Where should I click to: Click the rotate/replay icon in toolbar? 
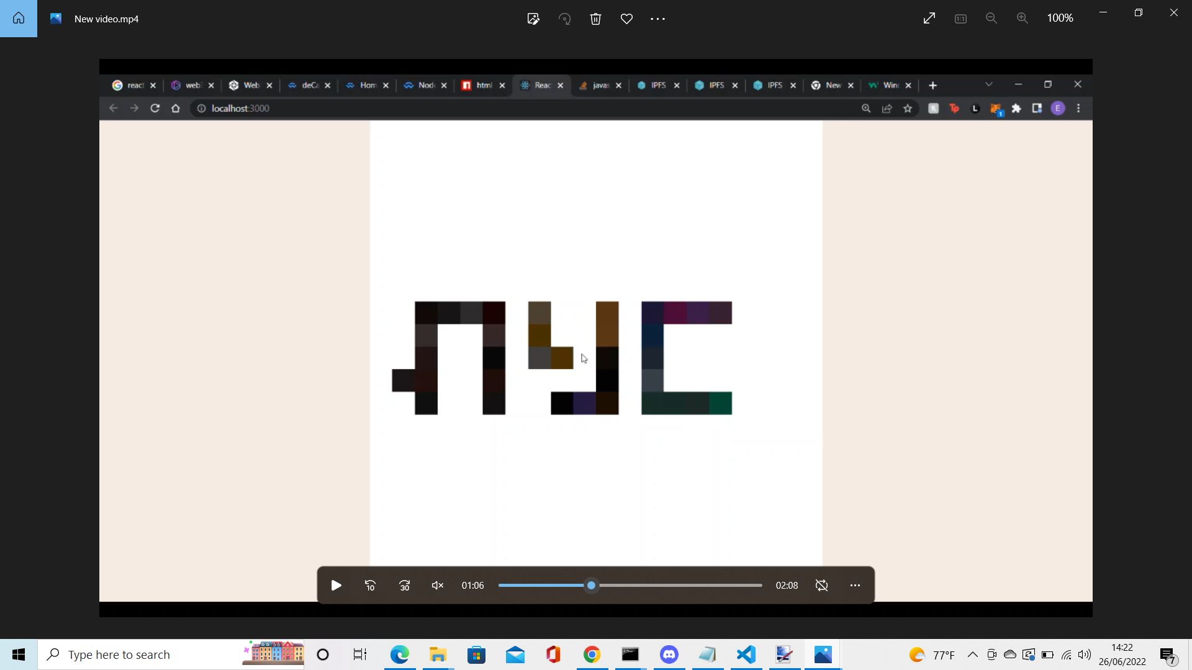tap(566, 18)
